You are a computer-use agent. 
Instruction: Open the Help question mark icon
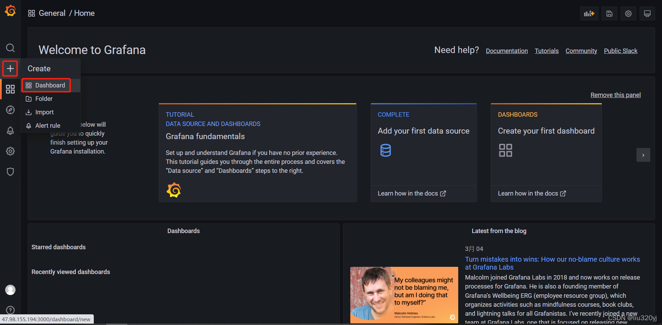[10, 310]
